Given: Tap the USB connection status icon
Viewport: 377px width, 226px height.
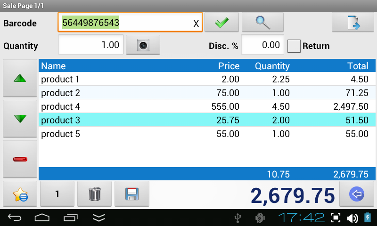Looking at the screenshot, I should (238, 218).
